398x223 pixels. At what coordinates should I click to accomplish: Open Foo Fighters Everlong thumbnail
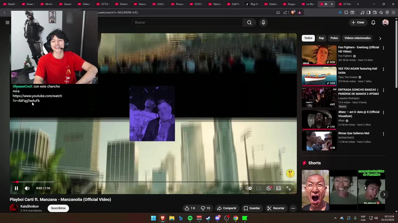point(319,55)
